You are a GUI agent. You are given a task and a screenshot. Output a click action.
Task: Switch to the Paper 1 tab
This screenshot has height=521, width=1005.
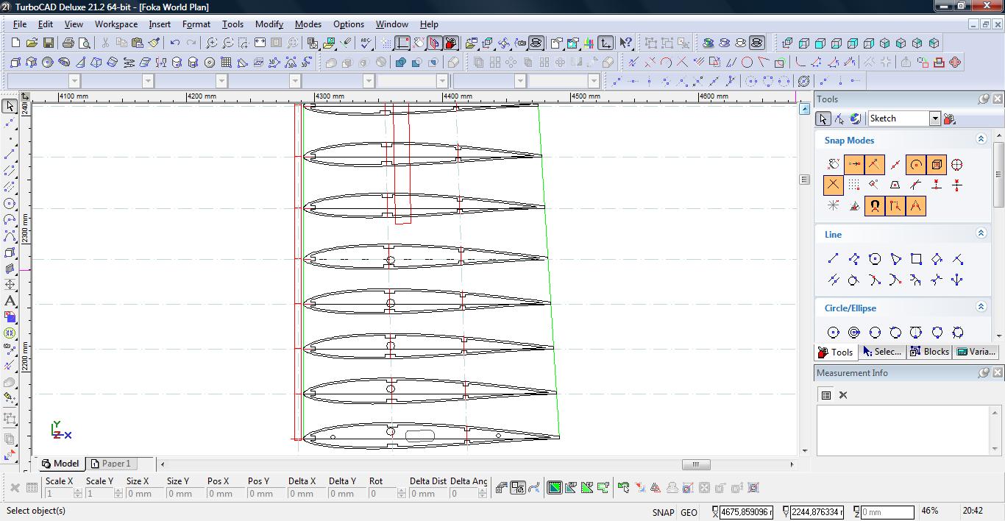[110, 464]
